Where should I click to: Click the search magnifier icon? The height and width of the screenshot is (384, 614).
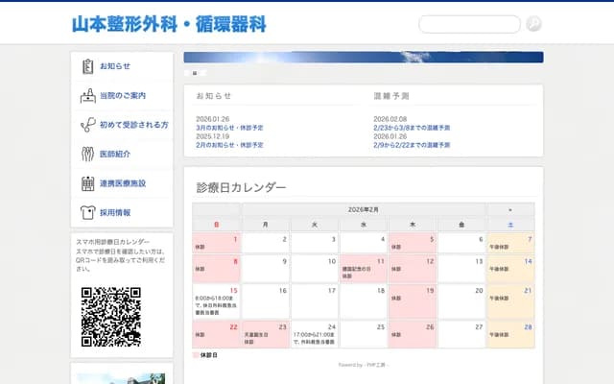tap(533, 24)
